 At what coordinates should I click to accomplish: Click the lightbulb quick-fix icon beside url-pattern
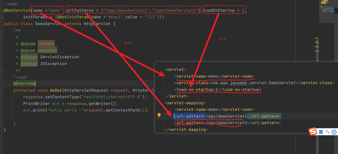(159, 115)
